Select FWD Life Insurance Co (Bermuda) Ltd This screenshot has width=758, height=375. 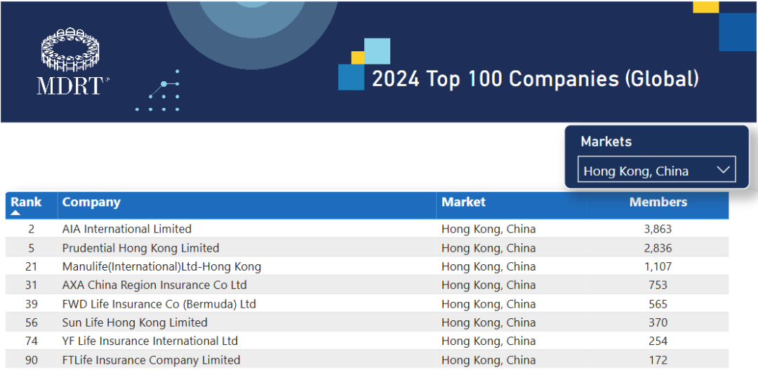point(159,304)
